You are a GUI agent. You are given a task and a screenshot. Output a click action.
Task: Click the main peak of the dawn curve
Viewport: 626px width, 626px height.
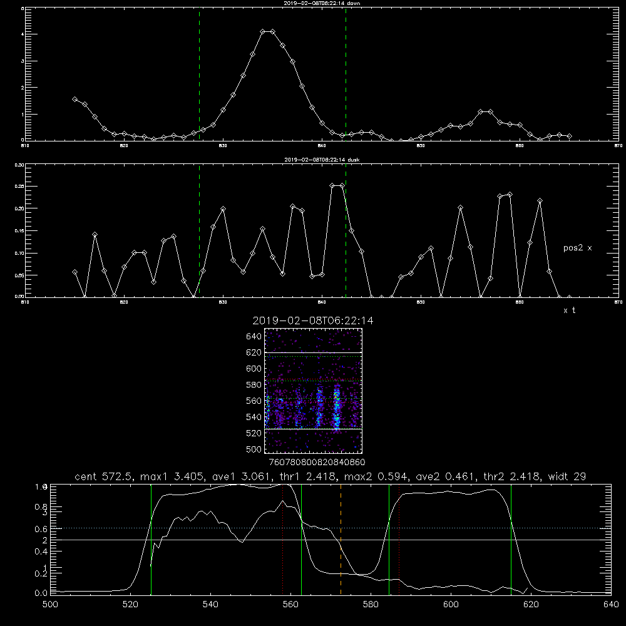[267, 31]
